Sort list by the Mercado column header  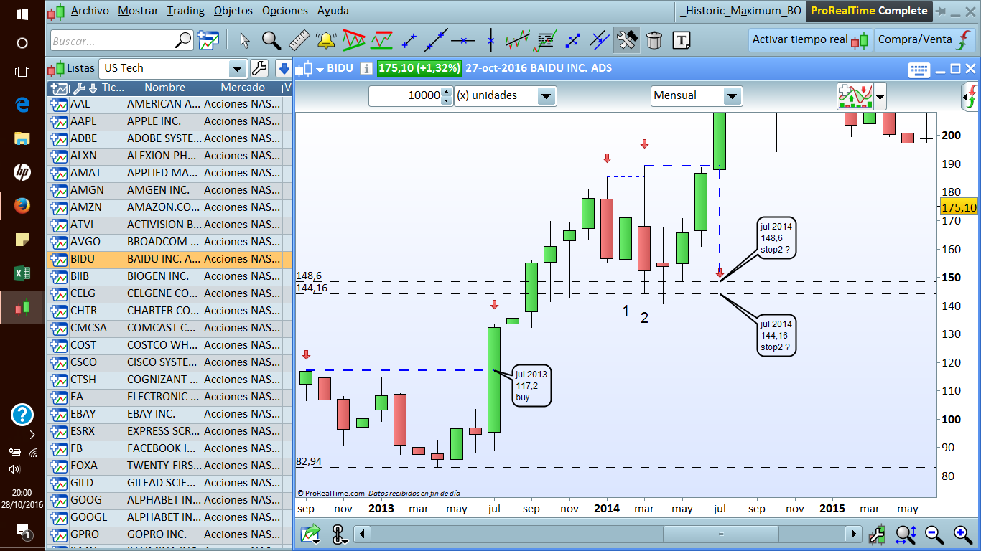point(242,88)
